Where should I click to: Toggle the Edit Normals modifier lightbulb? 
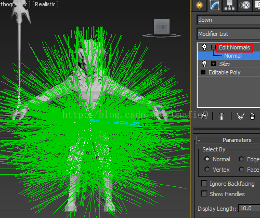(204, 47)
